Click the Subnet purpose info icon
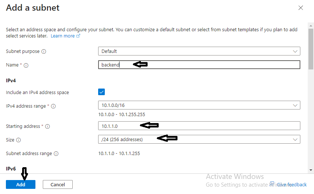The image size is (314, 194). point(44,51)
